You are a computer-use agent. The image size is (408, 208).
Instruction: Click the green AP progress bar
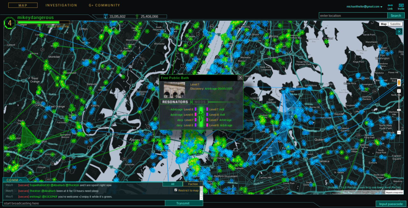click(x=38, y=22)
